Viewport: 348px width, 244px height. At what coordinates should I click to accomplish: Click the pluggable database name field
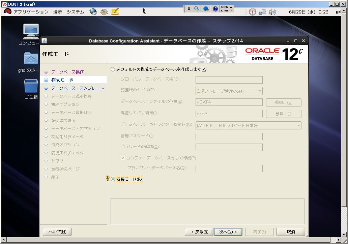coord(229,169)
